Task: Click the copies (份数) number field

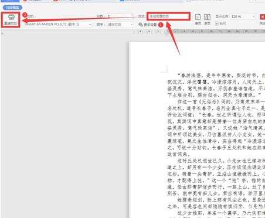Action: tap(118, 16)
